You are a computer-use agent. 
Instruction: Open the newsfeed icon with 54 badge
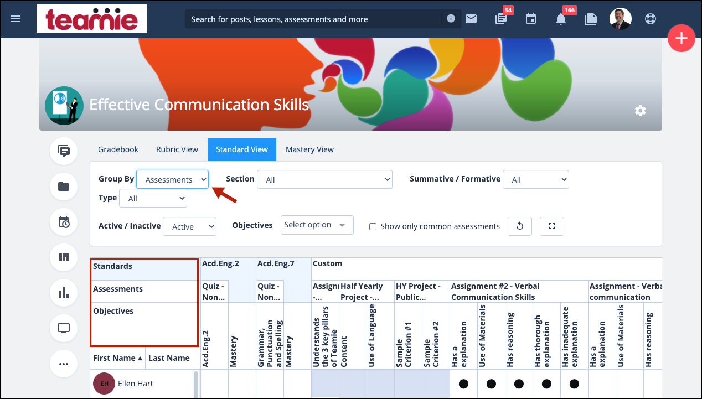point(501,19)
